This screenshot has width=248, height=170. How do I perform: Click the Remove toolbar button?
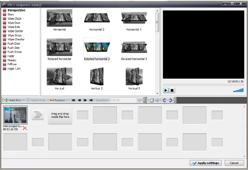[x=57, y=100]
